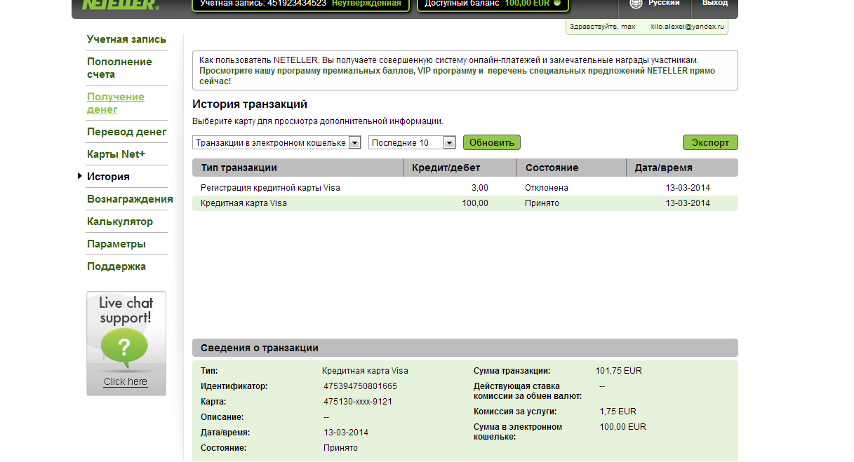Image resolution: width=854 pixels, height=462 pixels.
Task: Click the 'Экспорт' button
Action: [710, 142]
